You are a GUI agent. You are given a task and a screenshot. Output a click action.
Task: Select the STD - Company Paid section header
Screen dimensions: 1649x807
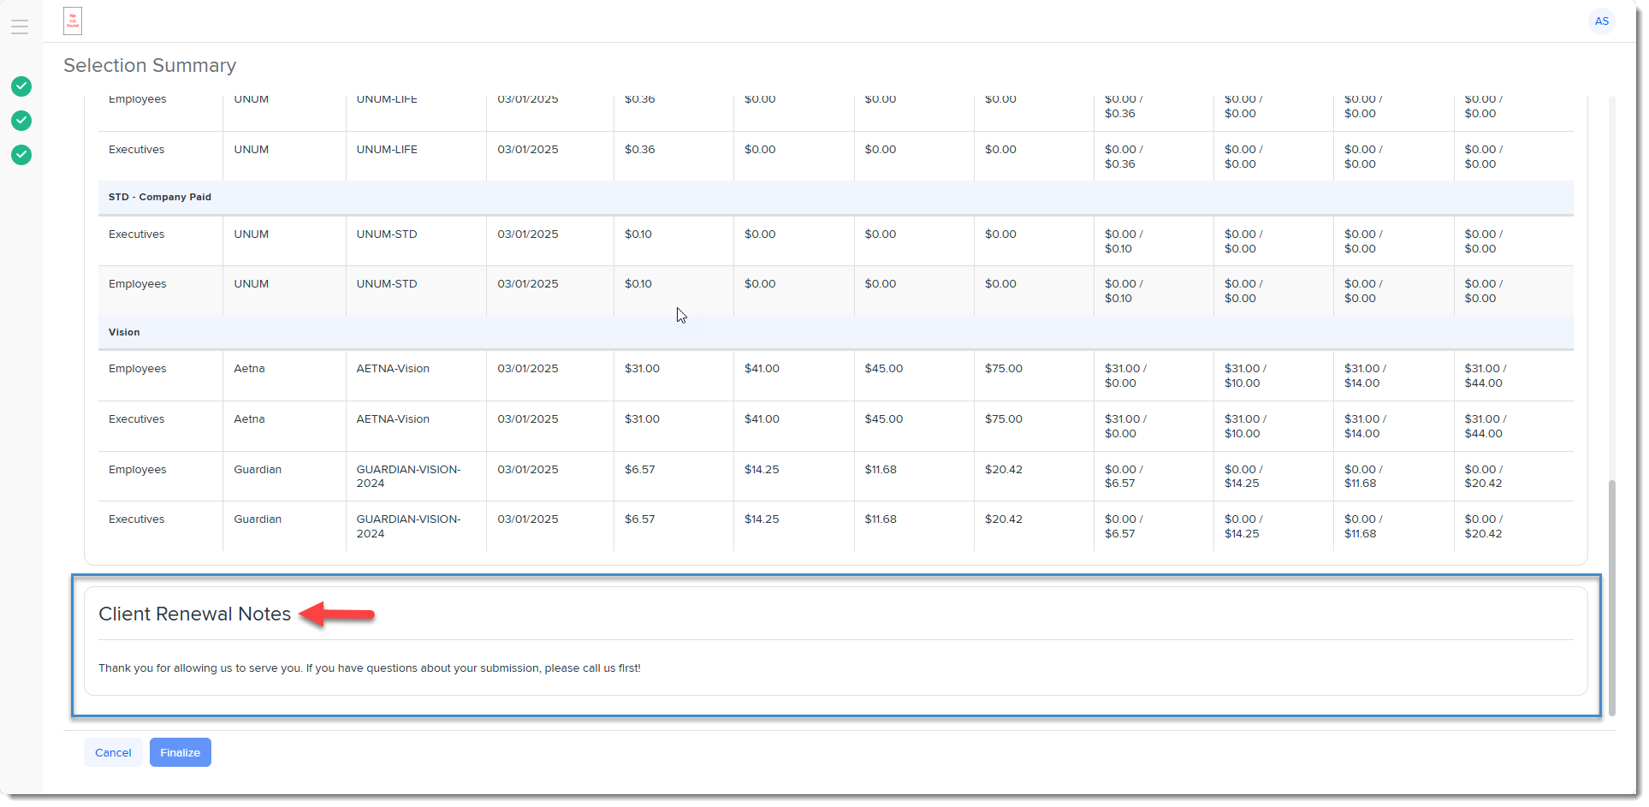tap(160, 197)
